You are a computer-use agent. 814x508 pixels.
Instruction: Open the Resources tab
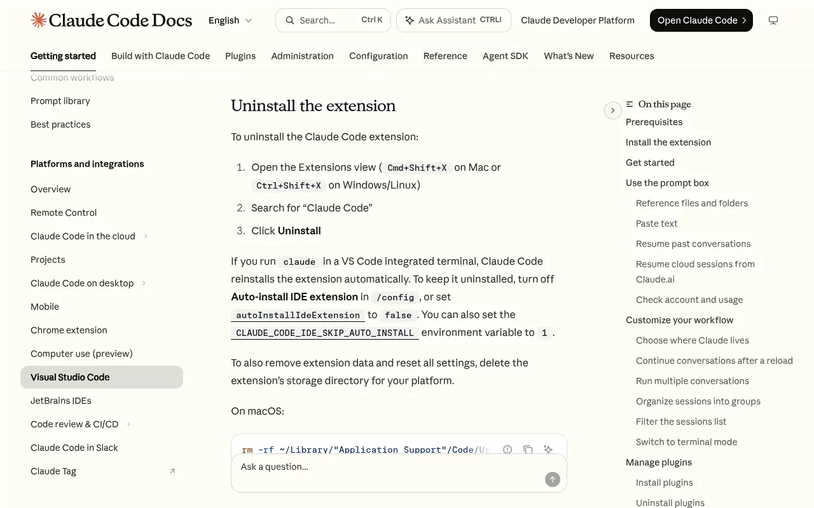pos(631,56)
